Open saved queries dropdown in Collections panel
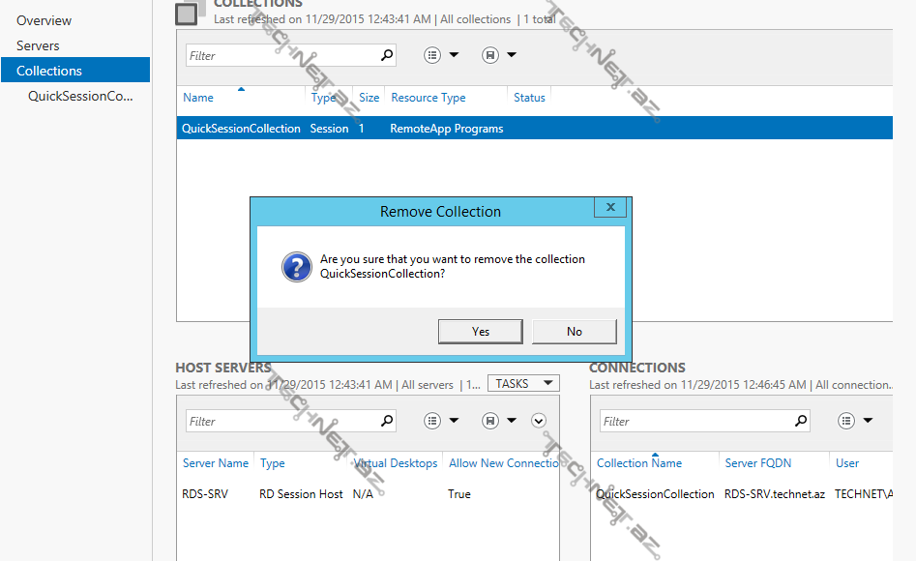The height and width of the screenshot is (561, 916). coord(499,55)
